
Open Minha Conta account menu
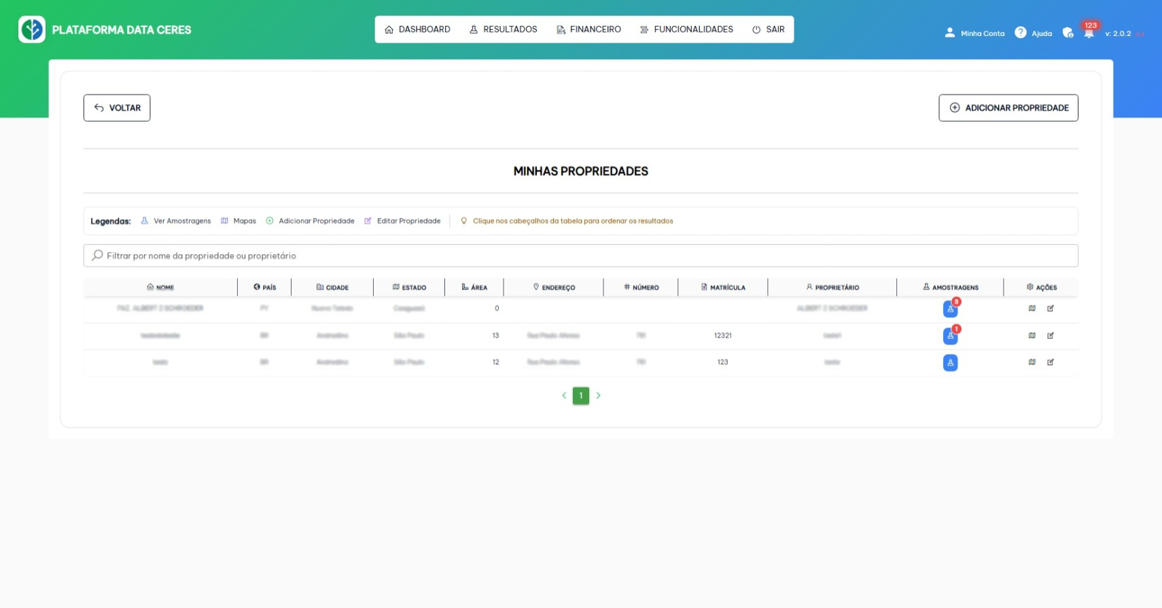[974, 33]
